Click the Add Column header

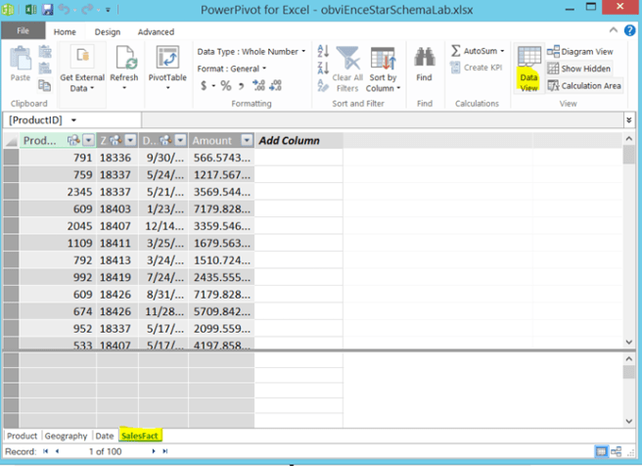pyautogui.click(x=289, y=140)
